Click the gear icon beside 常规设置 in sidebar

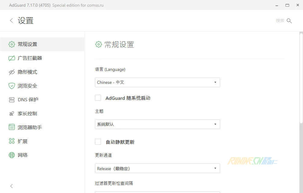tap(12, 44)
